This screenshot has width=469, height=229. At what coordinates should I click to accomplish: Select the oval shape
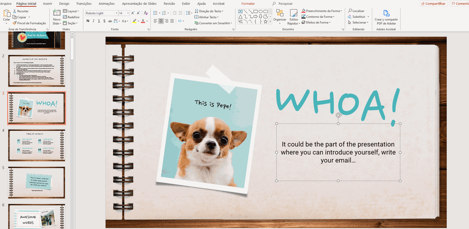point(261,11)
